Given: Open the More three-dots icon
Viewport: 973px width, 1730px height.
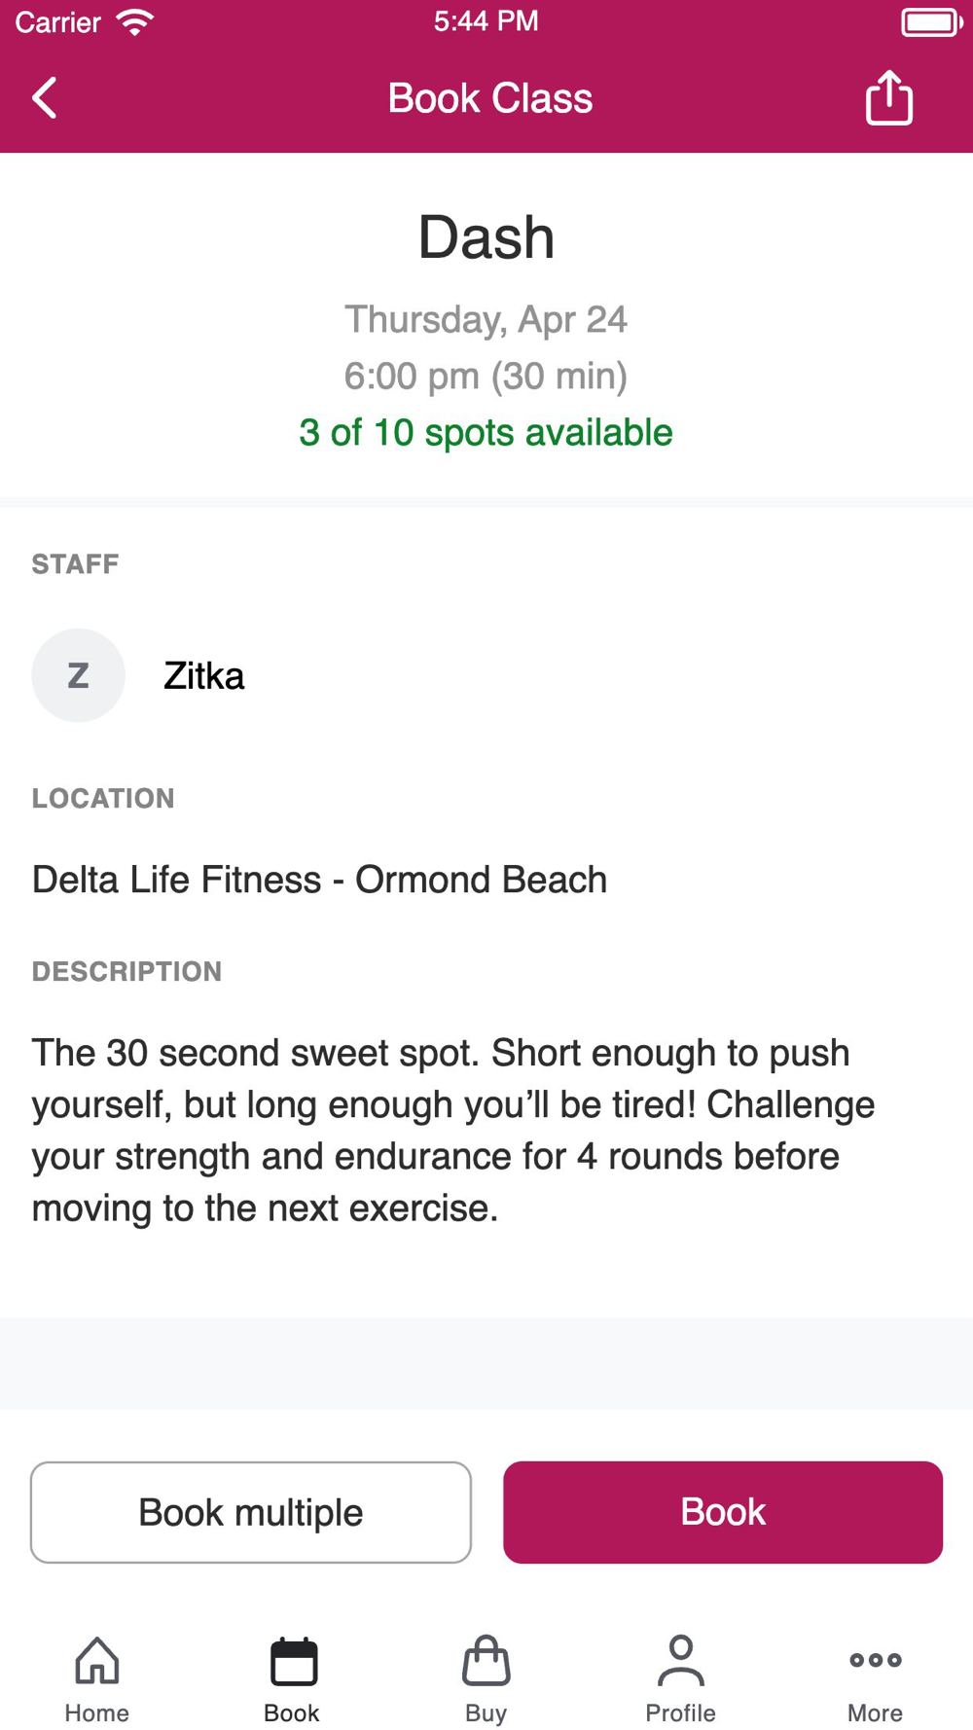Looking at the screenshot, I should 875,1660.
